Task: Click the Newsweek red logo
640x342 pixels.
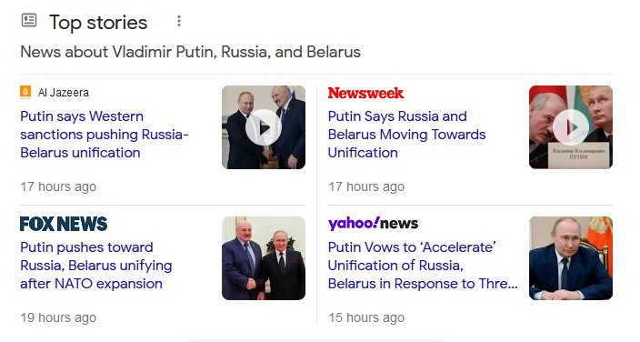Action: pyautogui.click(x=365, y=93)
